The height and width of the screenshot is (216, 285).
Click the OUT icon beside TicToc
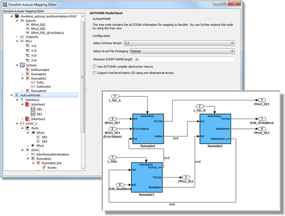(33, 83)
